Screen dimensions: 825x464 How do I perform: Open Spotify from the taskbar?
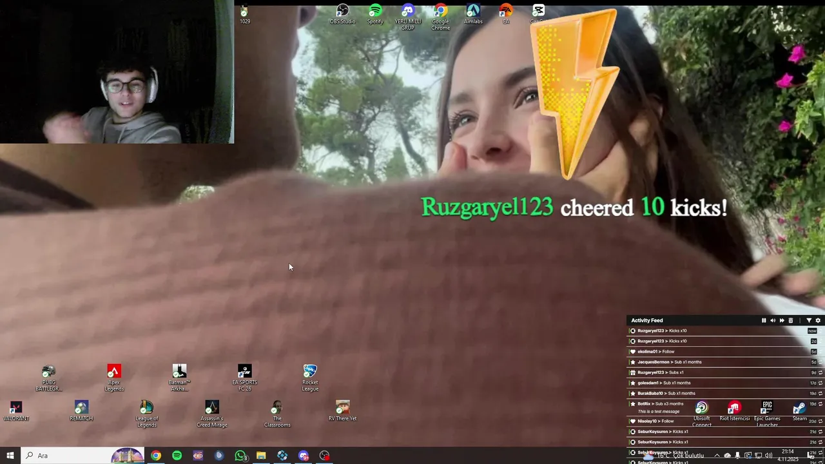pyautogui.click(x=177, y=456)
